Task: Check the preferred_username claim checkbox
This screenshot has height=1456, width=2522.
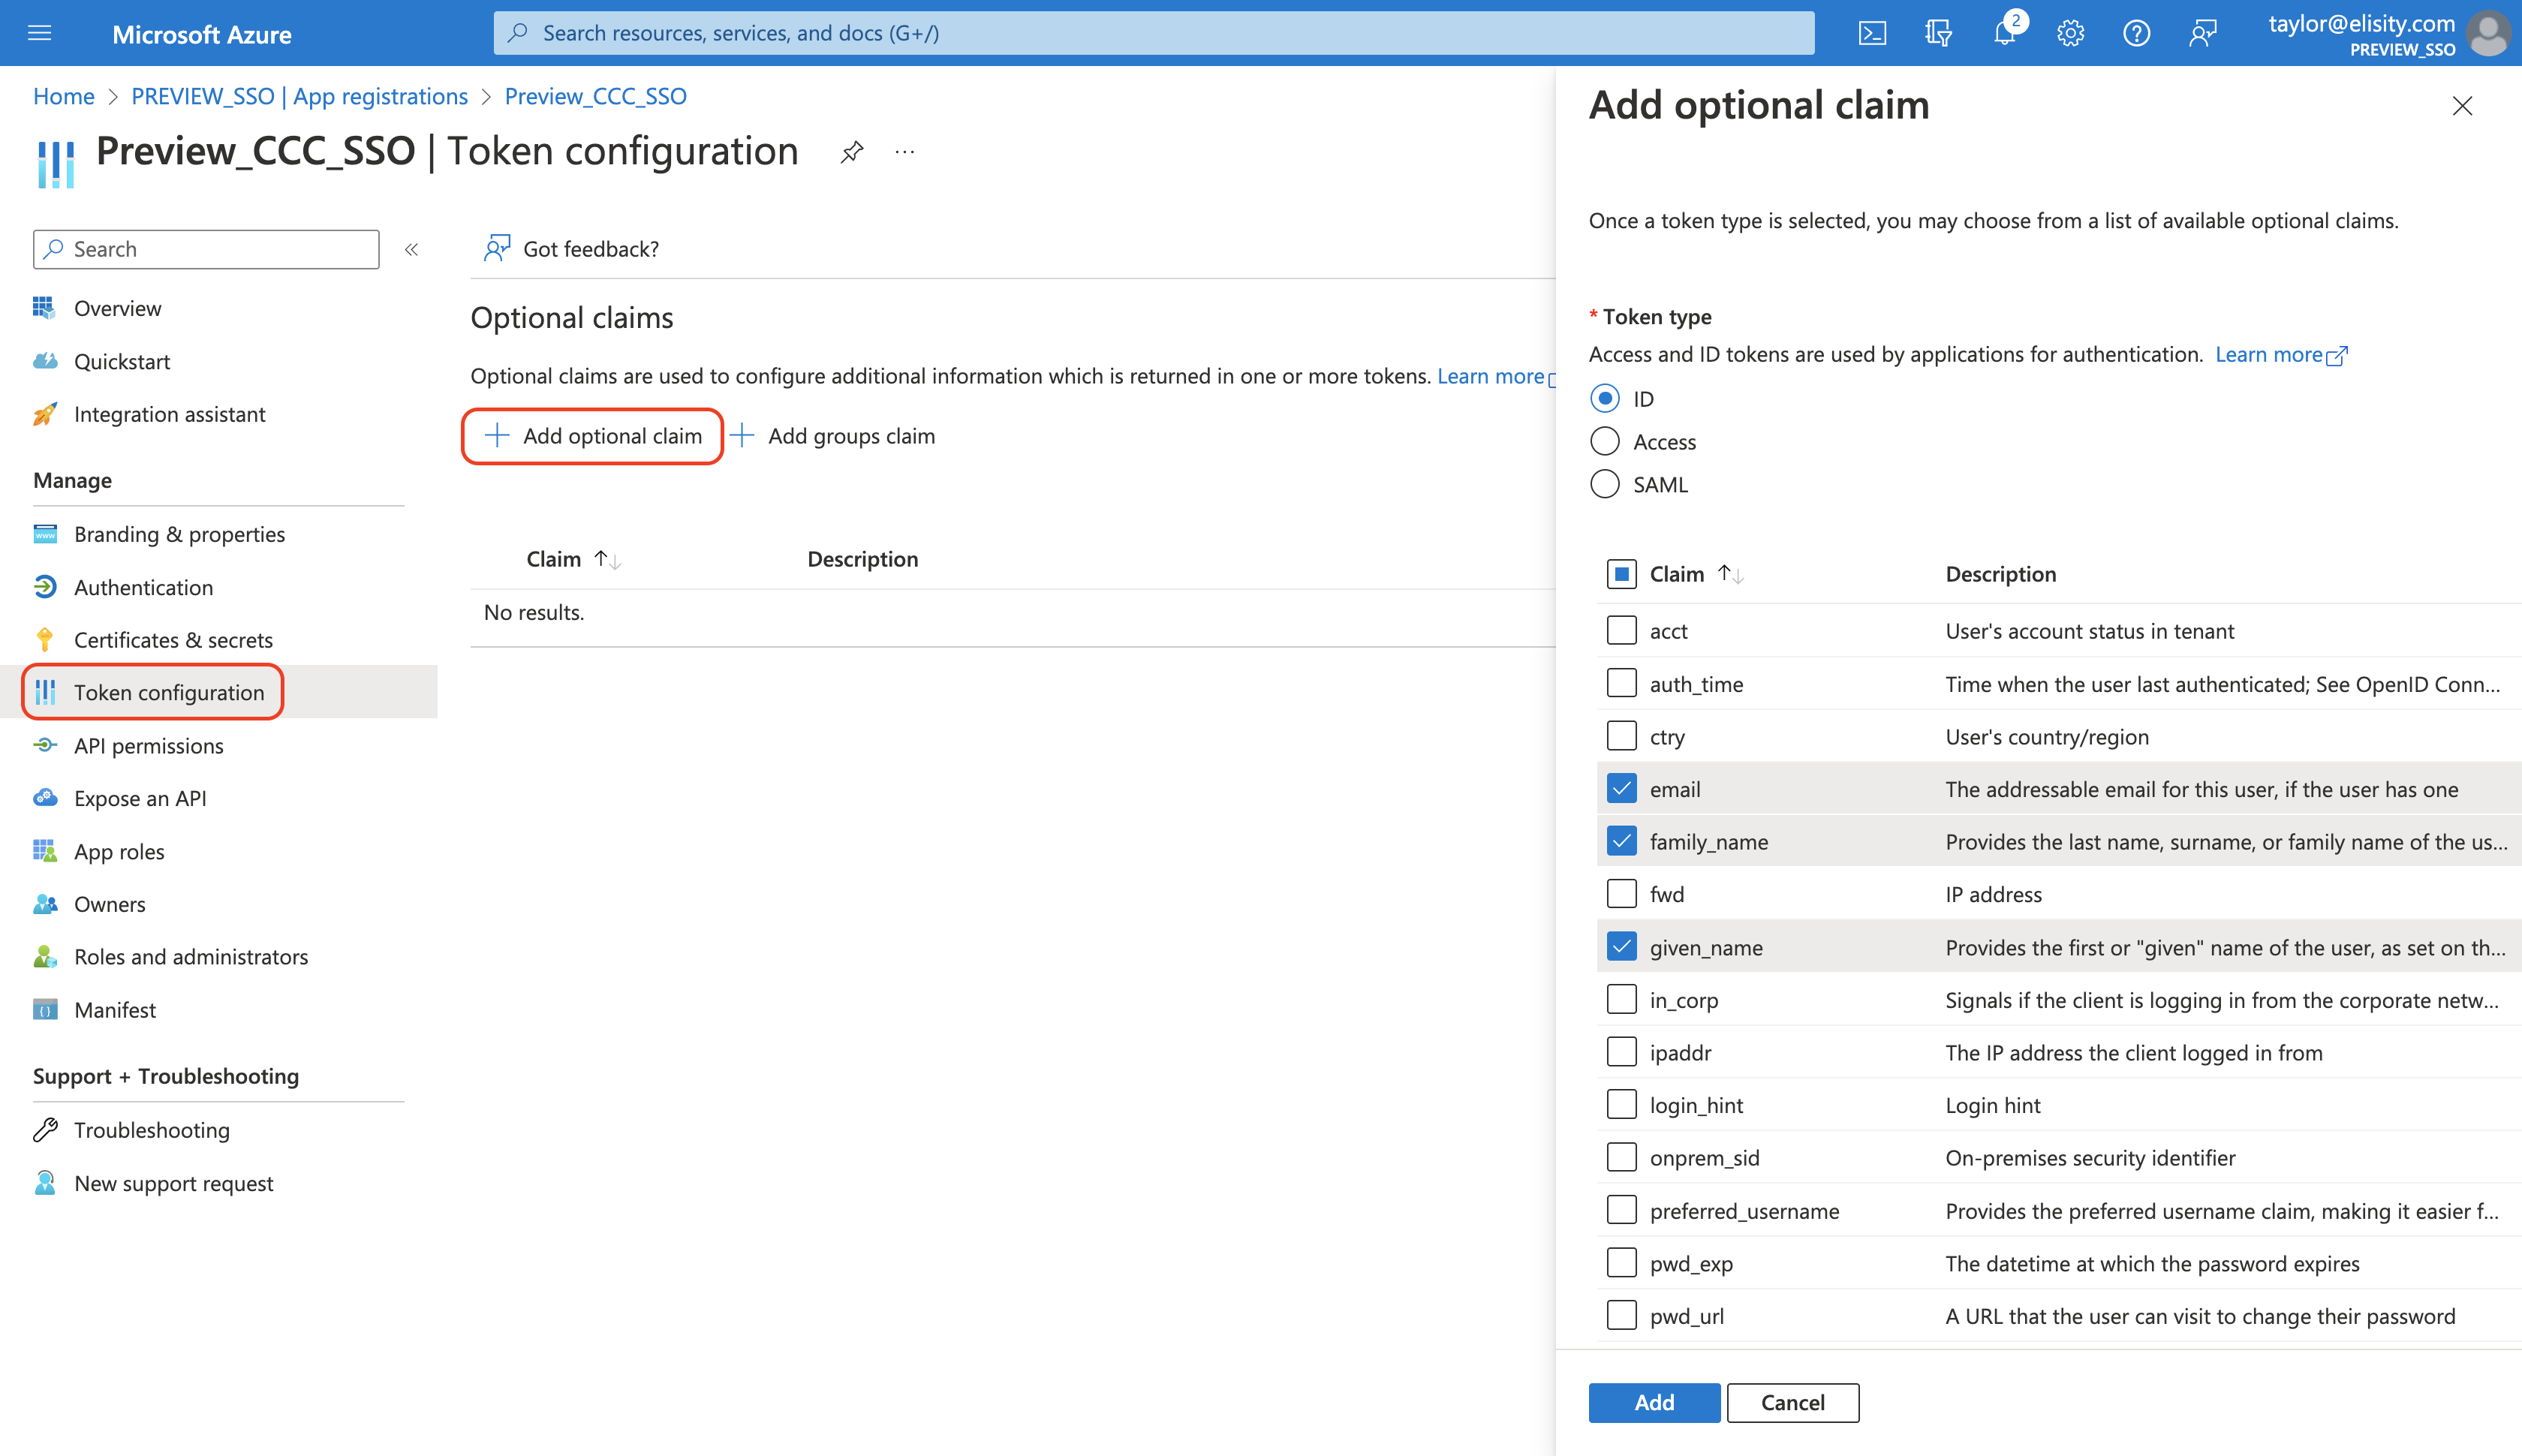Action: tap(1621, 1210)
